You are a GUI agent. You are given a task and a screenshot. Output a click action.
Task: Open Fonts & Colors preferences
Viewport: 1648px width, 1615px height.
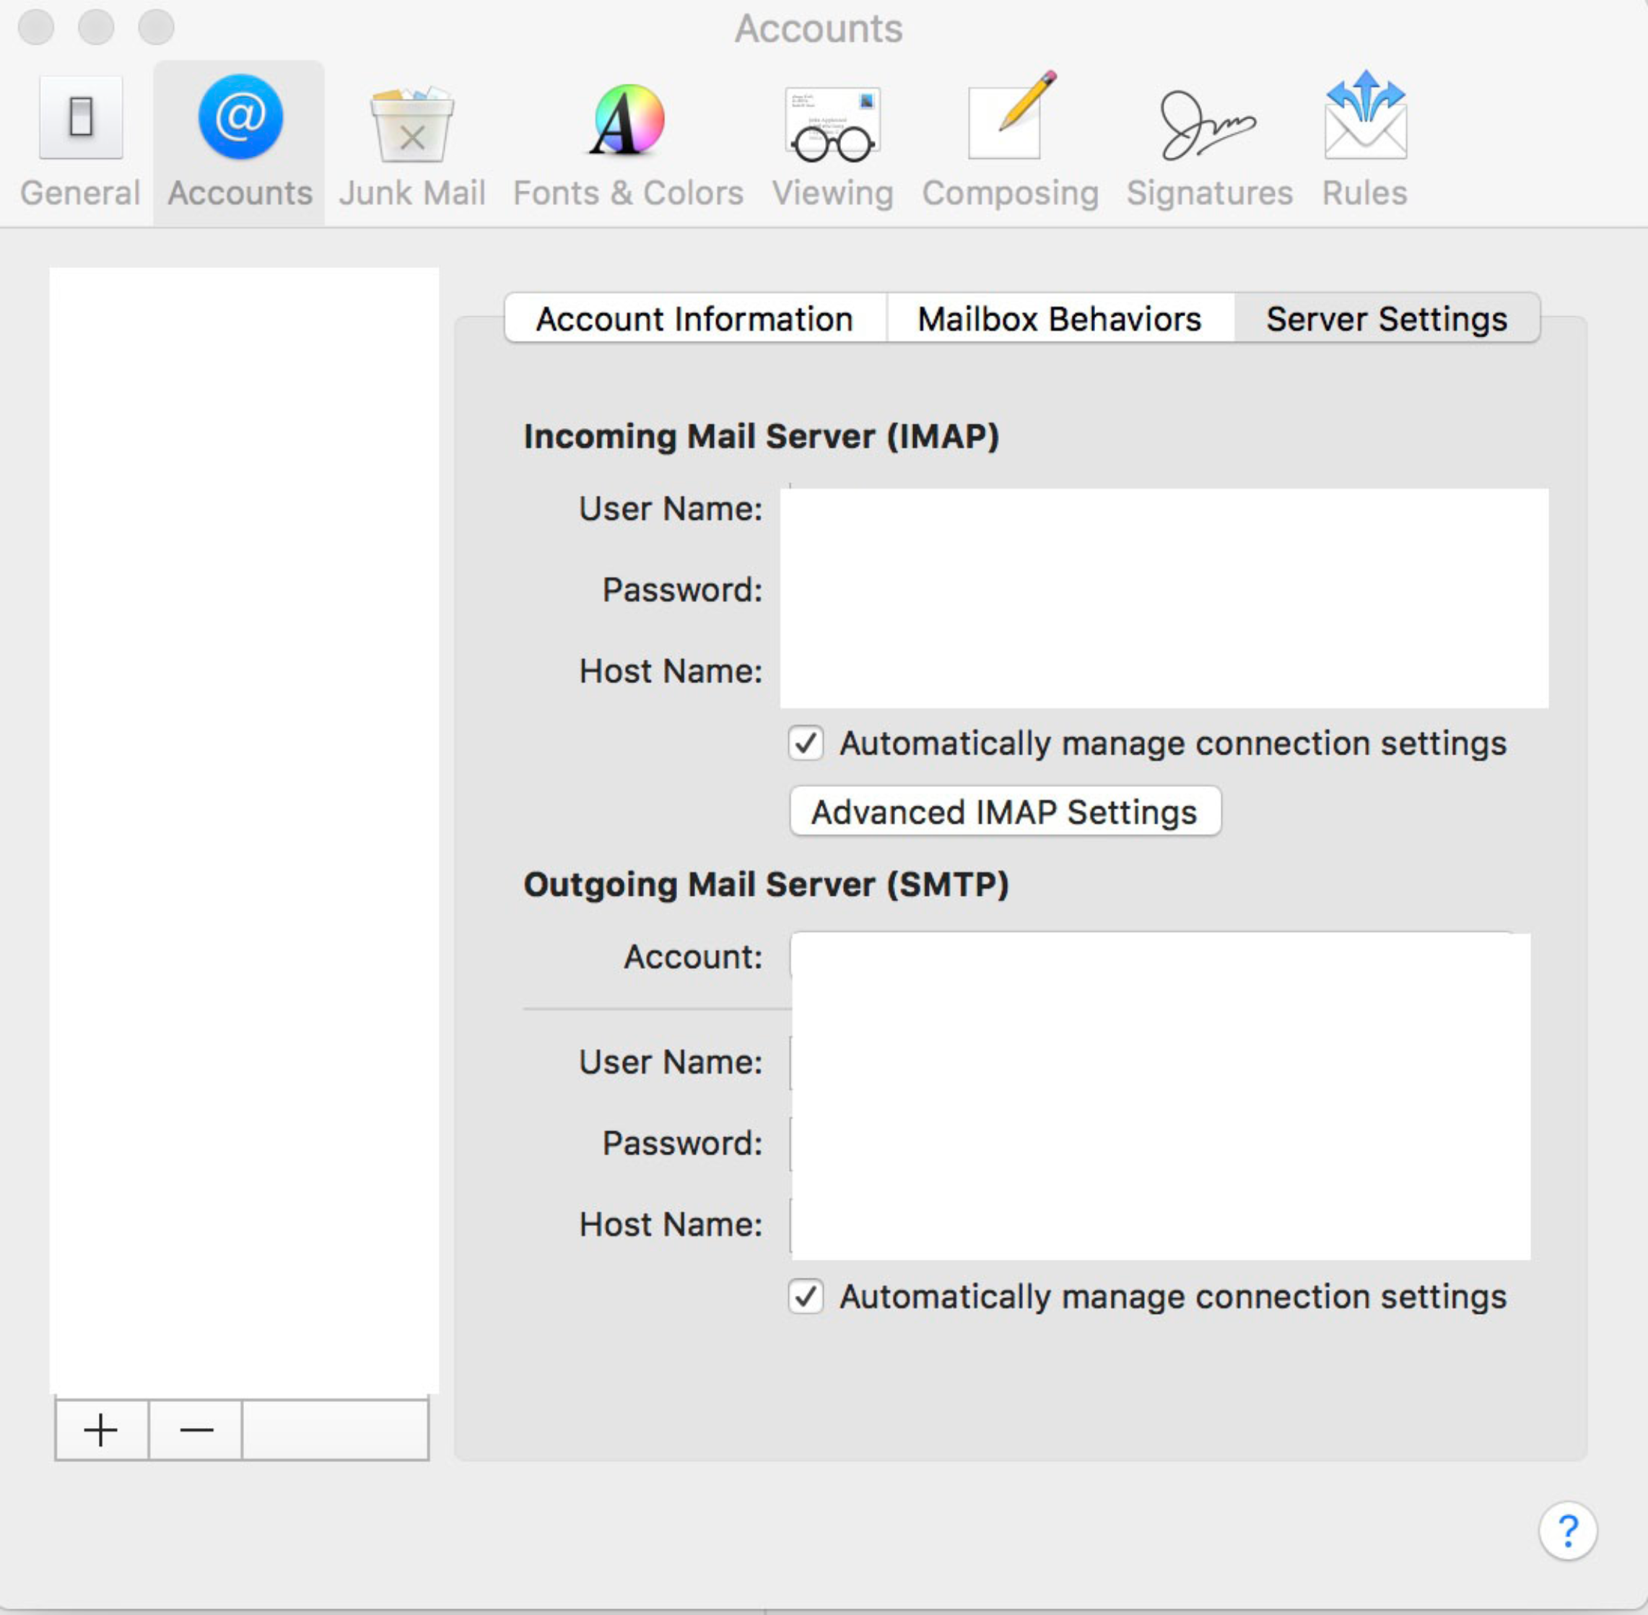[627, 141]
